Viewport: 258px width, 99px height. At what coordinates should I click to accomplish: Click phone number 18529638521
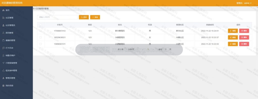(60, 38)
